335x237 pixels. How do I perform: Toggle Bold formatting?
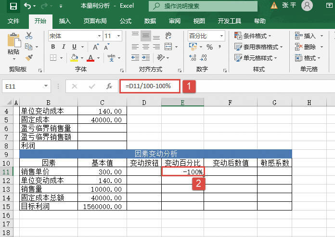tap(53, 47)
